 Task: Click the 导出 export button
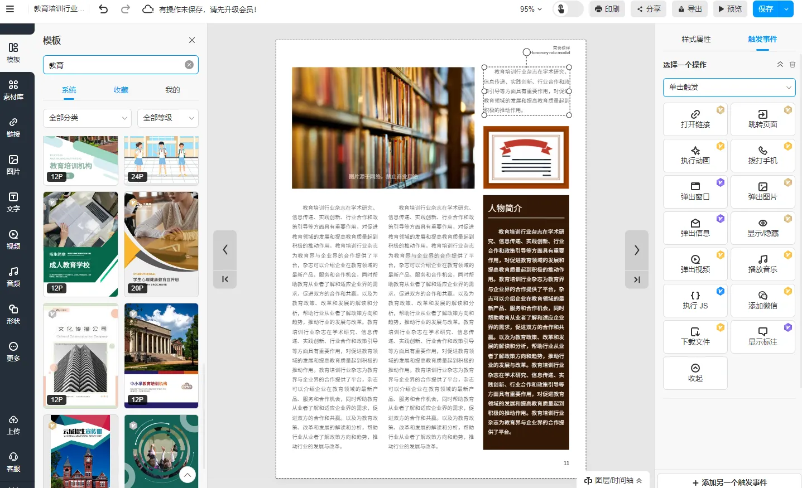pyautogui.click(x=690, y=9)
